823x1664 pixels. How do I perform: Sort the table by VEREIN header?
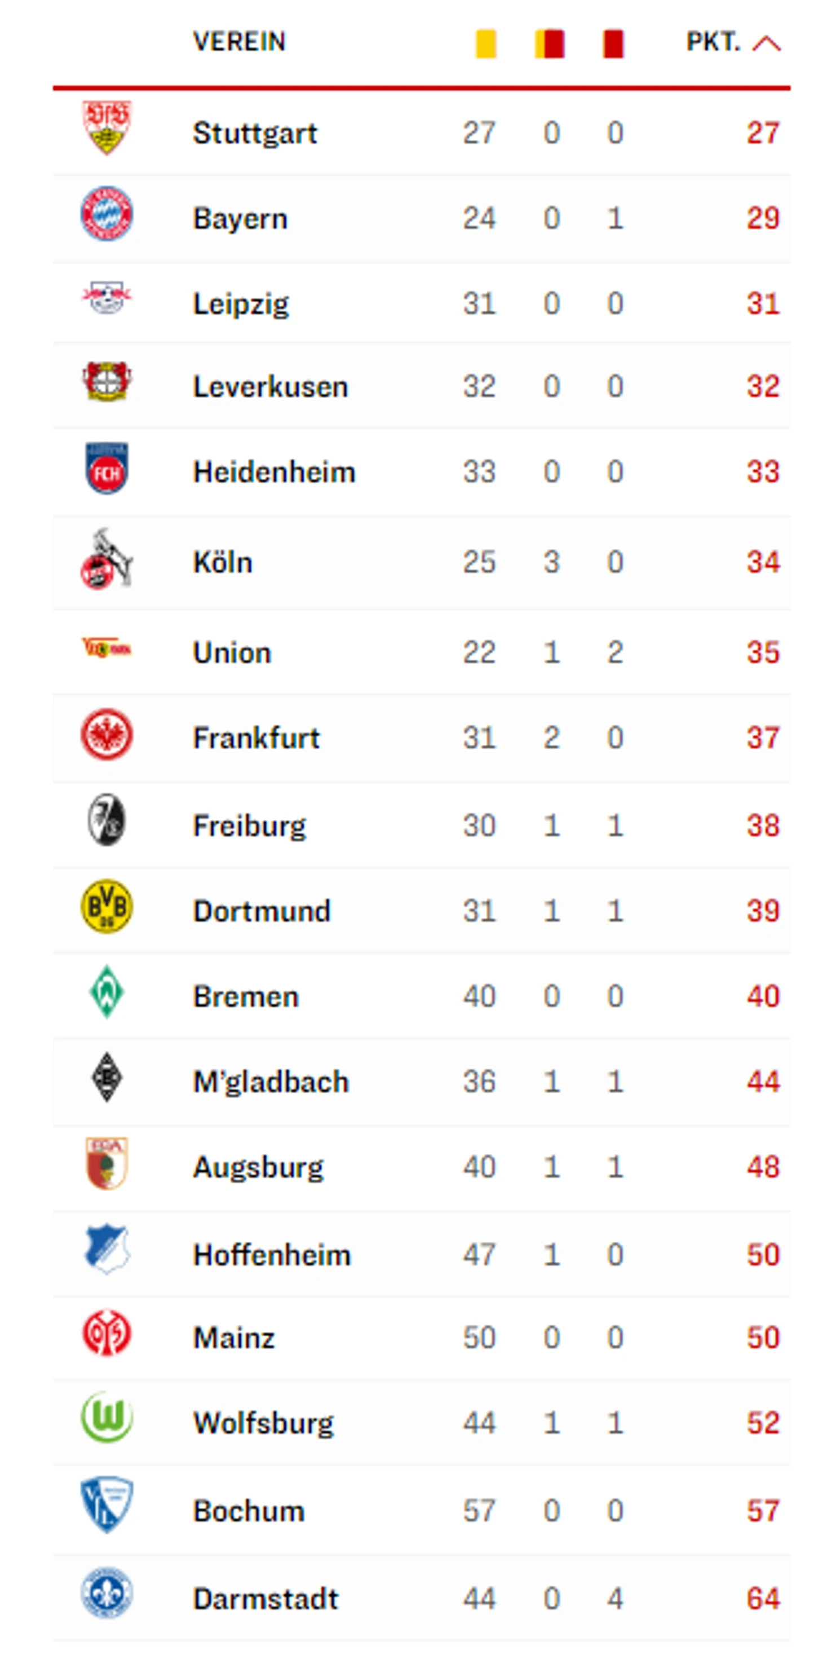(239, 42)
